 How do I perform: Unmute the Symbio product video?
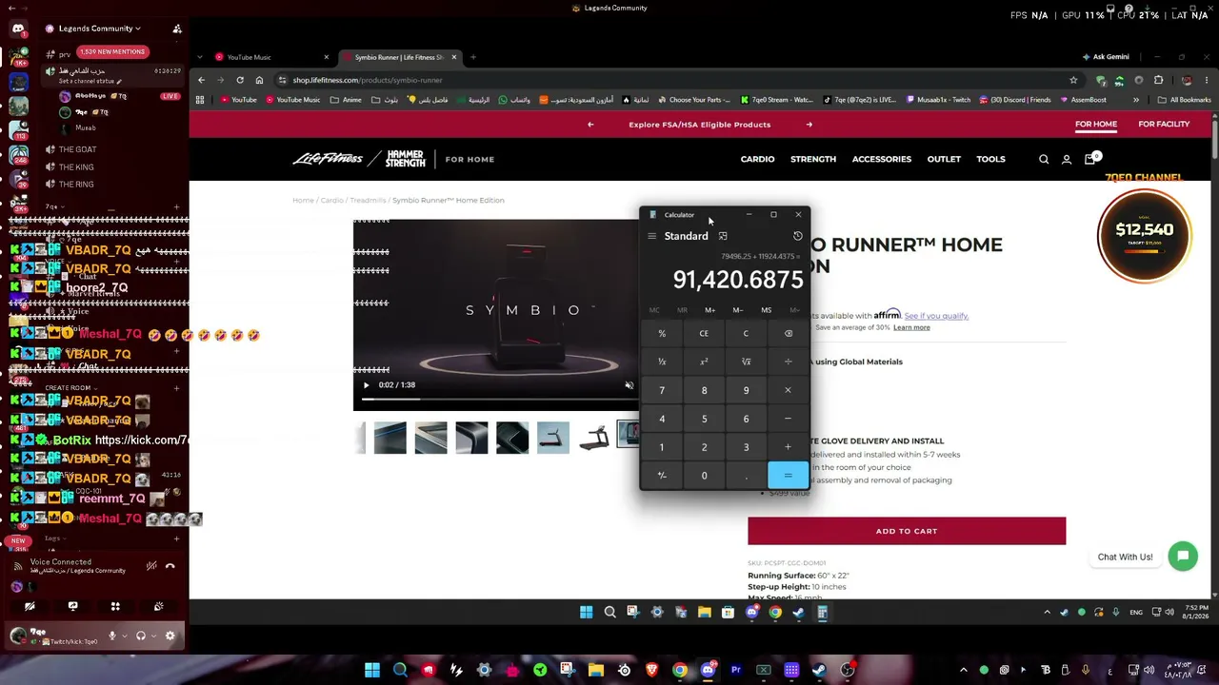(629, 385)
